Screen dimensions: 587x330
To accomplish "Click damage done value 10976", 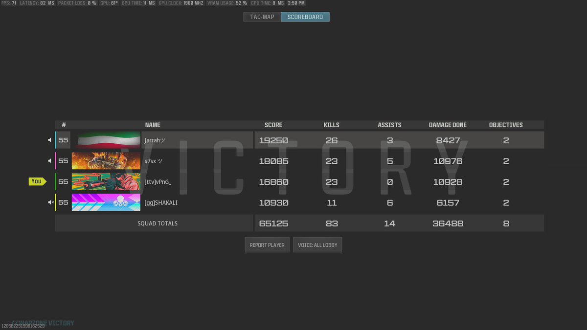I will [448, 161].
